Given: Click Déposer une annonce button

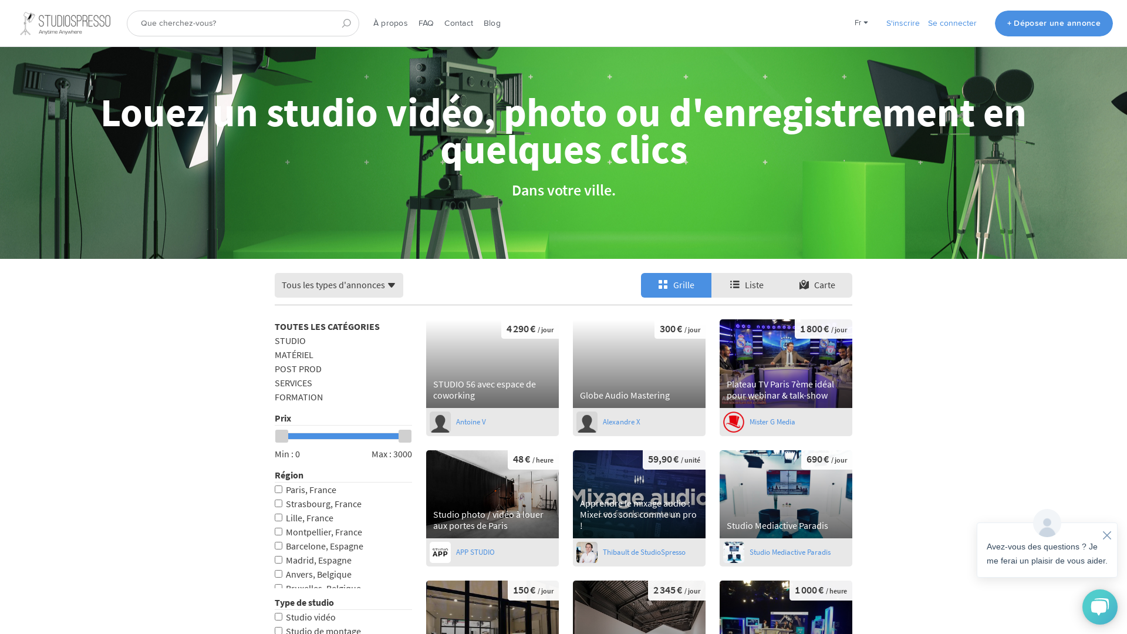Looking at the screenshot, I should point(1054,23).
